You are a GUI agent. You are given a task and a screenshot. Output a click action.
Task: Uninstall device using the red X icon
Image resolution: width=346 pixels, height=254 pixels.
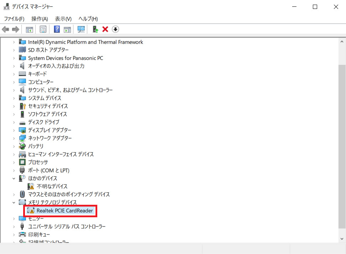[105, 29]
